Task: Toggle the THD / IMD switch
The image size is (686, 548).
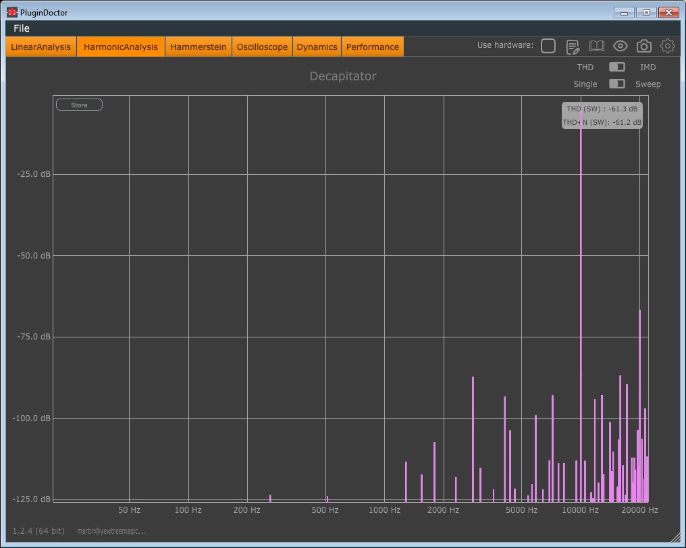Action: (616, 67)
